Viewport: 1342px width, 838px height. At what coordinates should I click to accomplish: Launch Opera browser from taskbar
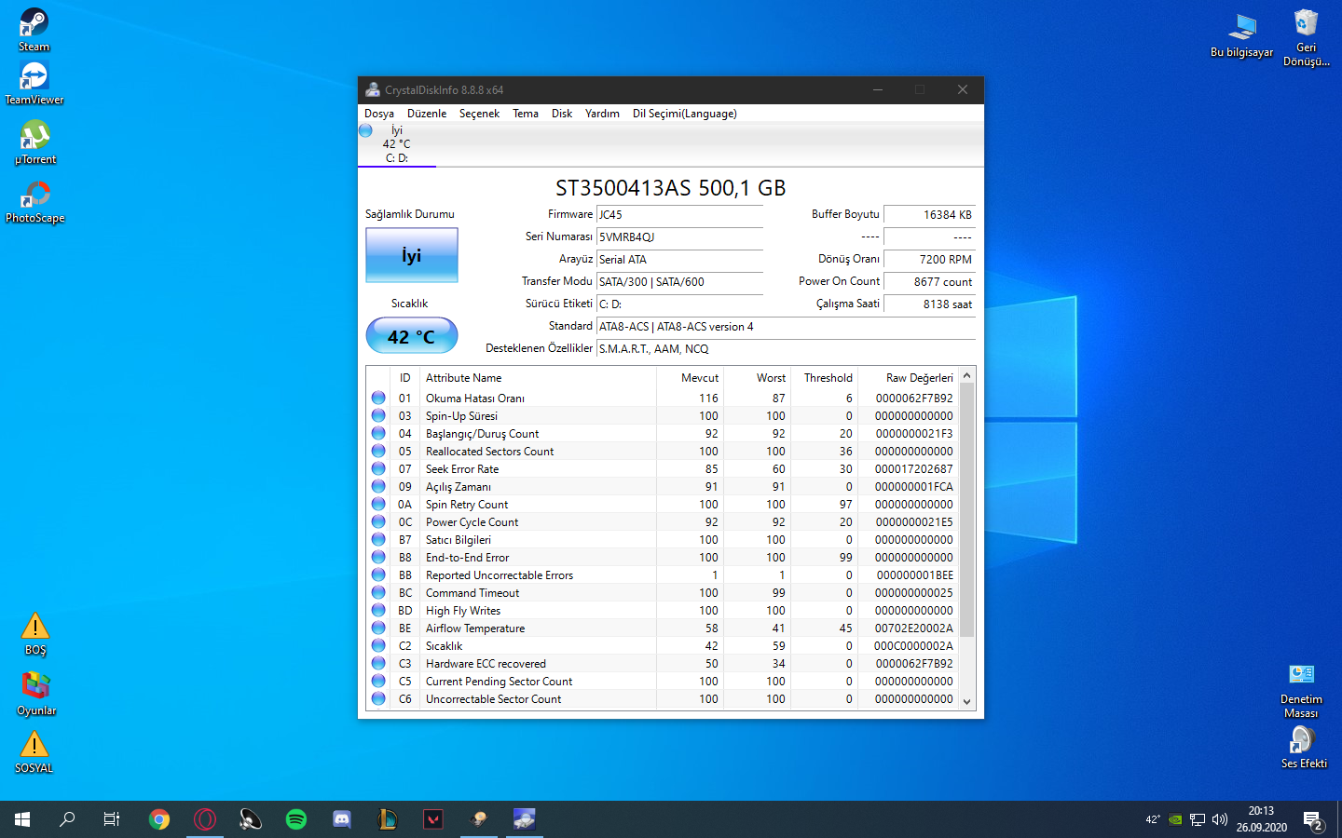205,819
